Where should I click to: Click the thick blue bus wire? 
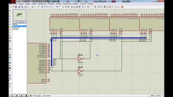99,38
